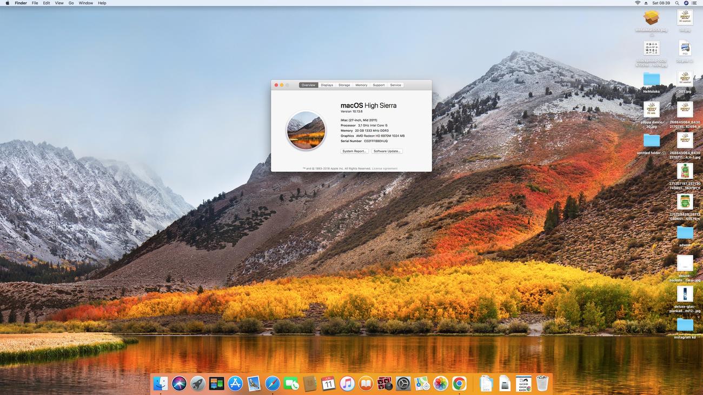Switch to the Memory tab

tap(361, 85)
